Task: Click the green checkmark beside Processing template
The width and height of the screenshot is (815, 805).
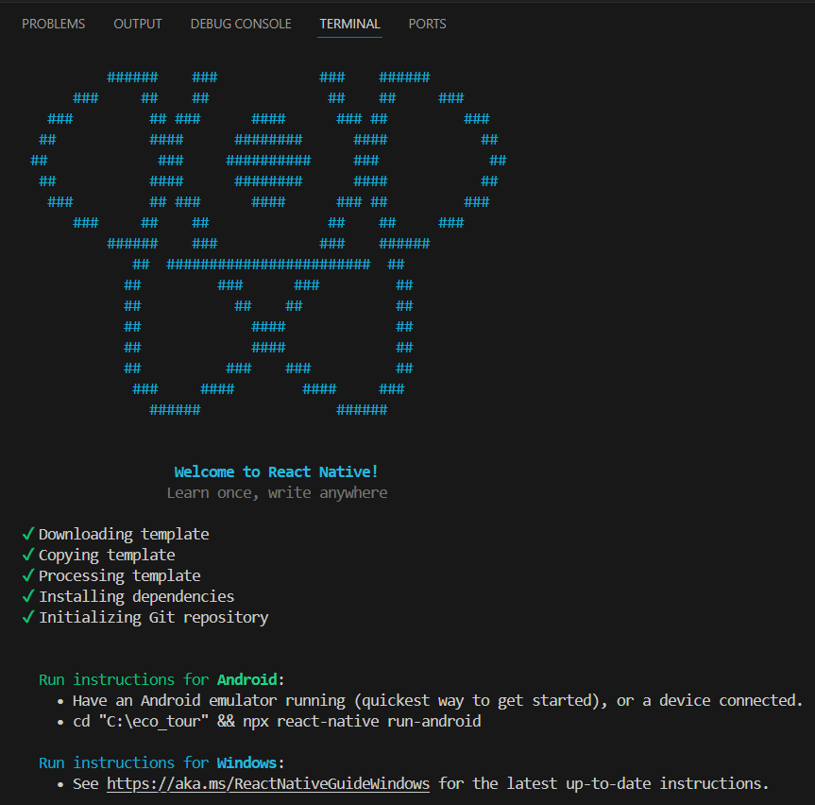Action: 28,575
